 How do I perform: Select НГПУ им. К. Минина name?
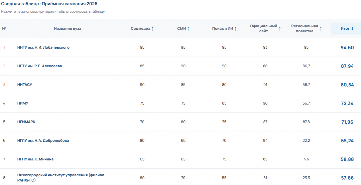(35, 159)
